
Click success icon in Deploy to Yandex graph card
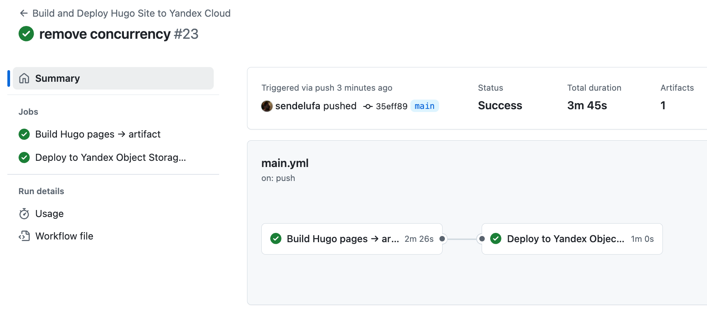(x=496, y=239)
